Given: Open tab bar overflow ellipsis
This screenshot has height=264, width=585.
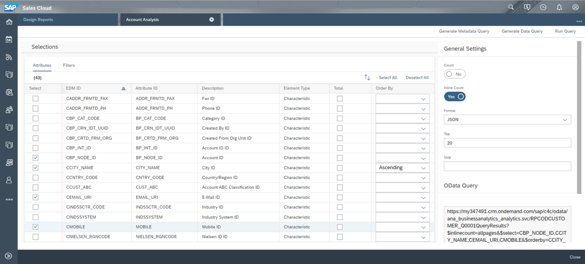Looking at the screenshot, I should click(x=579, y=21).
